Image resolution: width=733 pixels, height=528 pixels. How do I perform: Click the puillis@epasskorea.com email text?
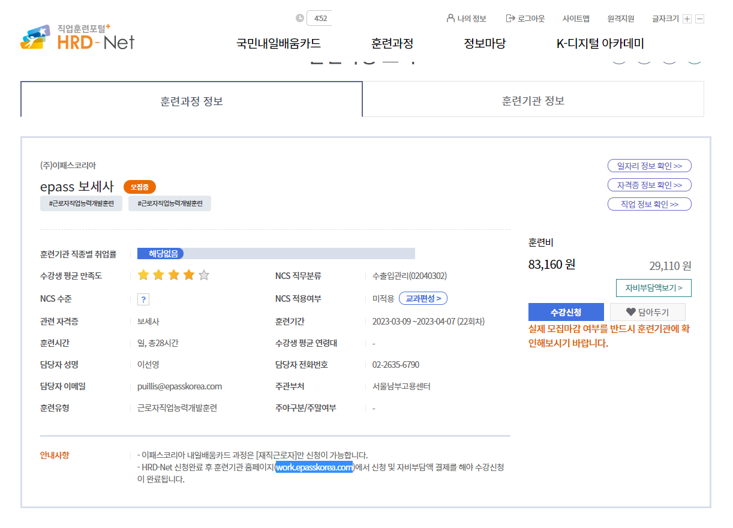tap(179, 386)
